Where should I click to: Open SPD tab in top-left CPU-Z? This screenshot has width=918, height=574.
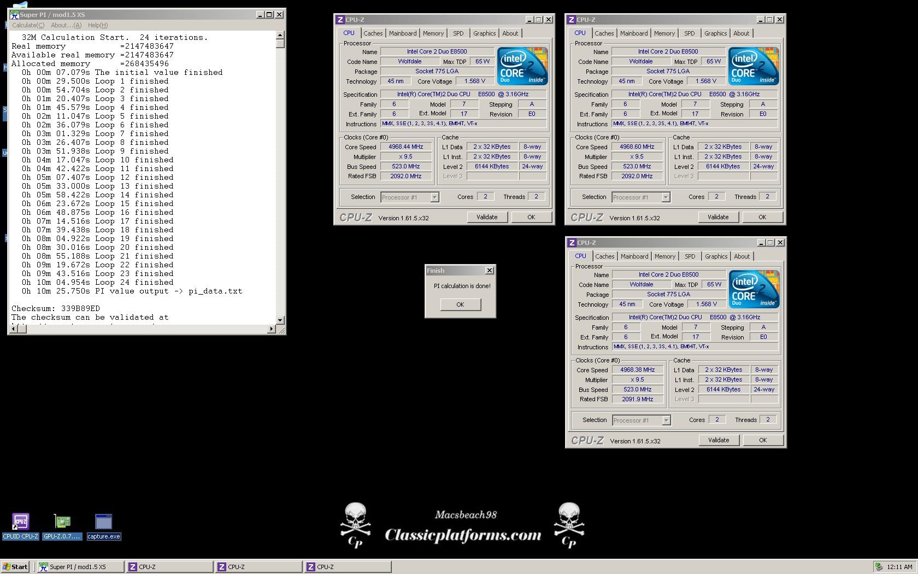pyautogui.click(x=458, y=33)
